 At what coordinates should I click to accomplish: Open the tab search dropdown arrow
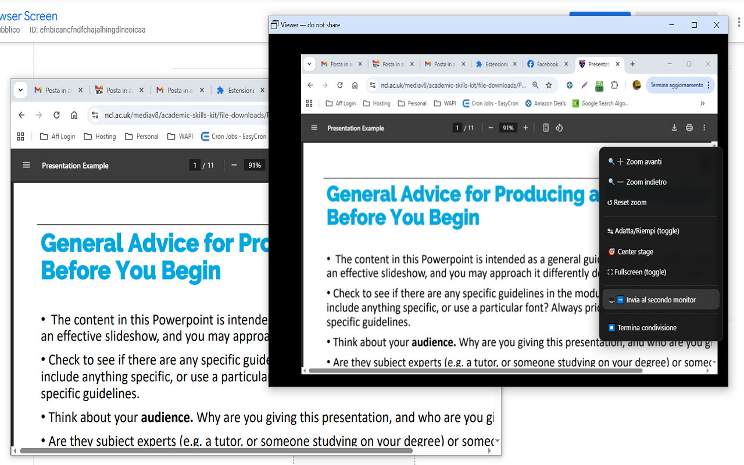tap(309, 64)
